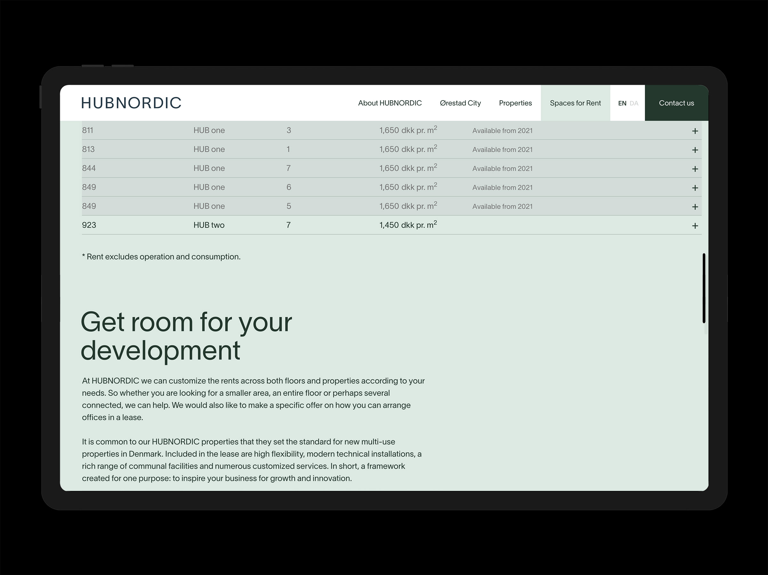Switch language to EN

[622, 103]
